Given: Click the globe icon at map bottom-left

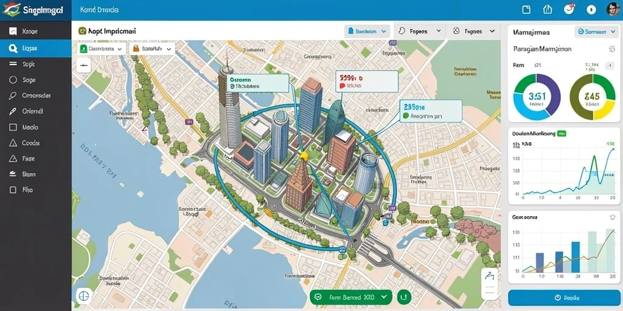Looking at the screenshot, I should coord(83,296).
